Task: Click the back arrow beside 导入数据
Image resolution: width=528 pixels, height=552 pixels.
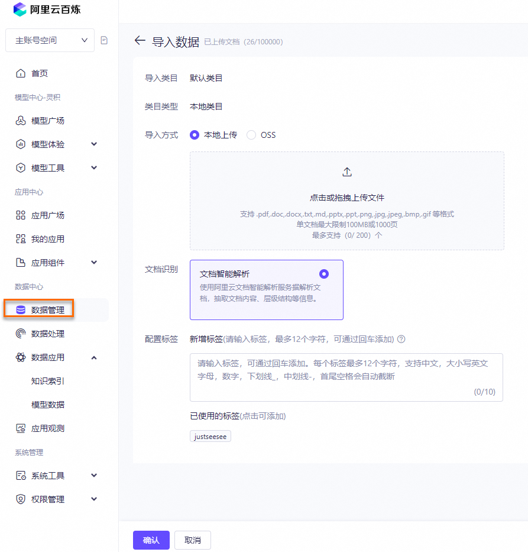Action: click(x=140, y=41)
